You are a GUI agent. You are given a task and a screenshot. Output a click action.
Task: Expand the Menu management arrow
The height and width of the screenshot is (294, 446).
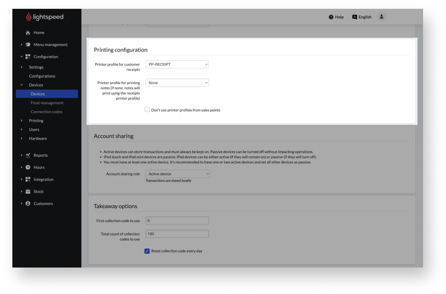[x=22, y=44]
